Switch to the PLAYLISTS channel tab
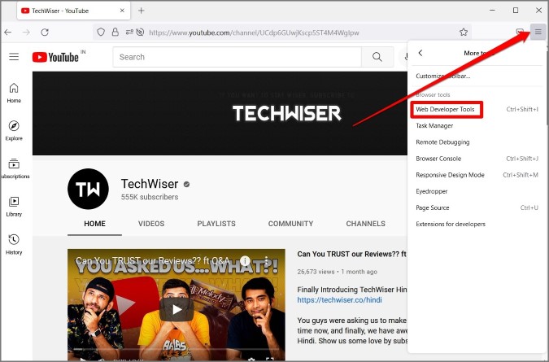The height and width of the screenshot is (362, 549). [216, 224]
